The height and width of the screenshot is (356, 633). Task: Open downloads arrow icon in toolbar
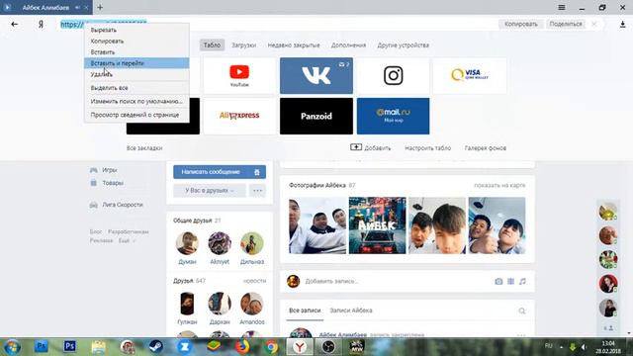(622, 24)
